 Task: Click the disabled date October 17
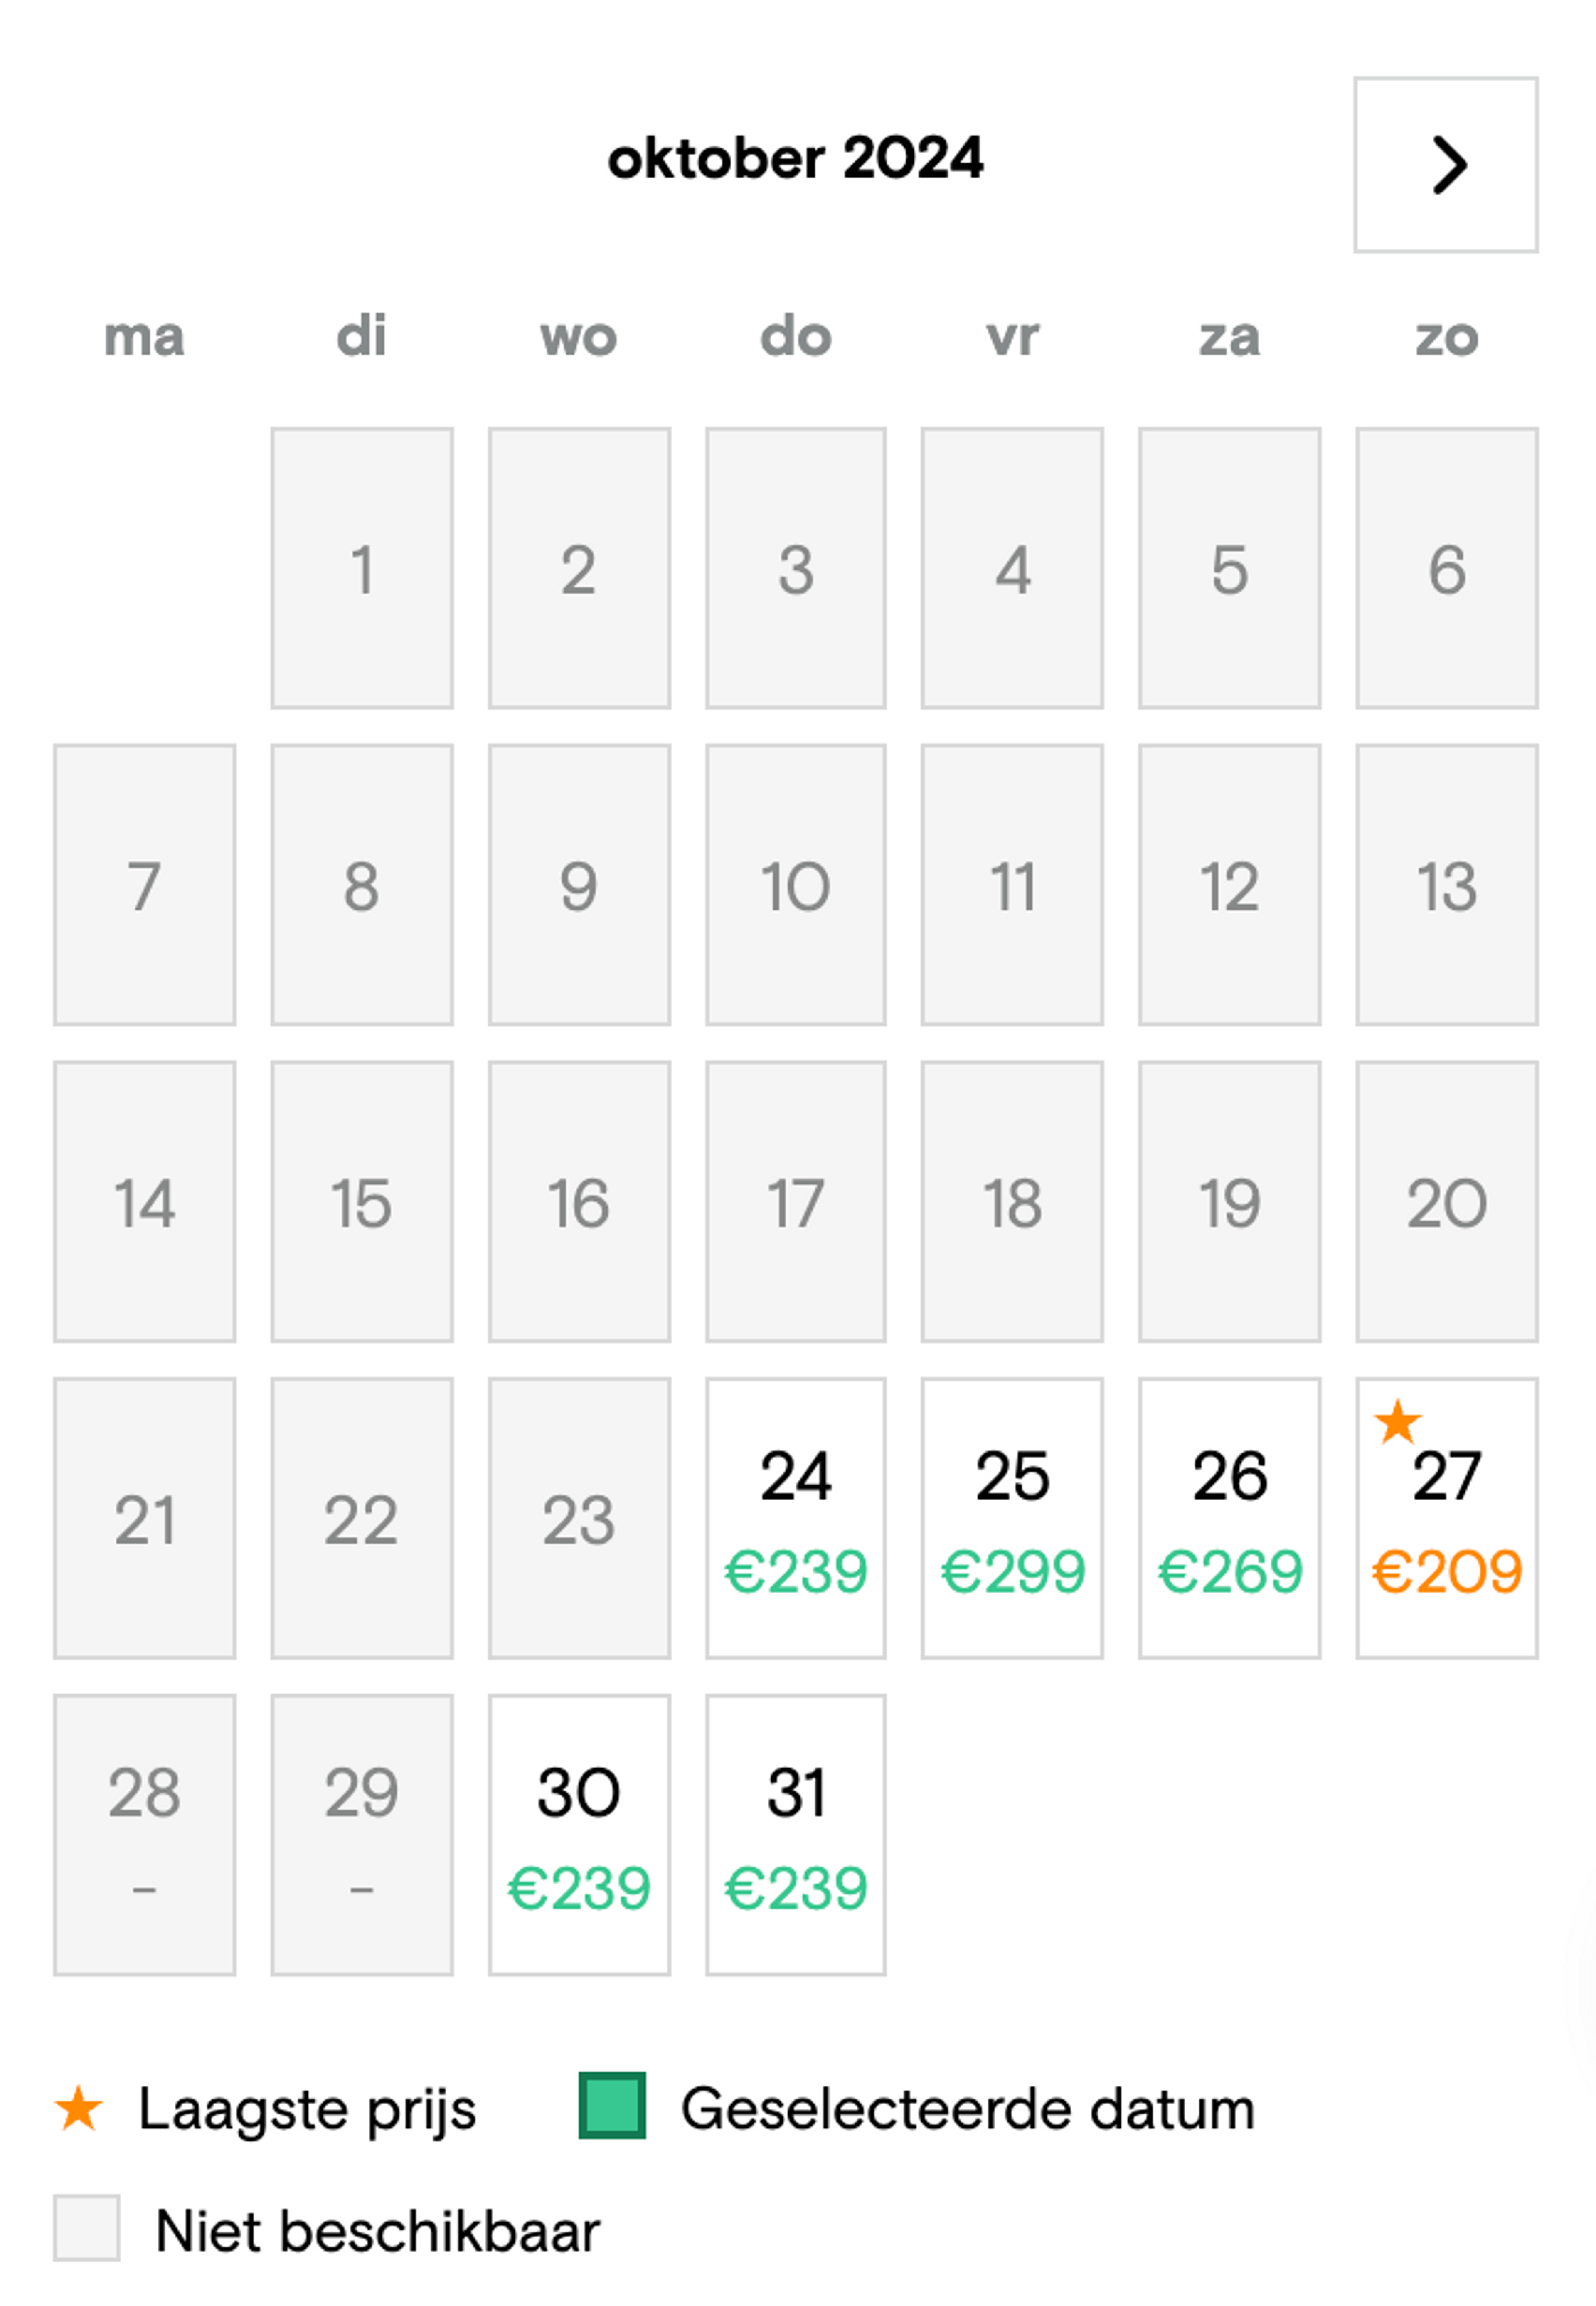tap(796, 1201)
